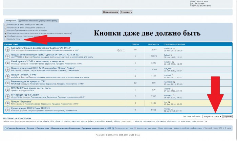This screenshot has width=237, height=141.
Task: Open topic Видеонасадка на прицел от СН
Action: pyautogui.click(x=28, y=81)
